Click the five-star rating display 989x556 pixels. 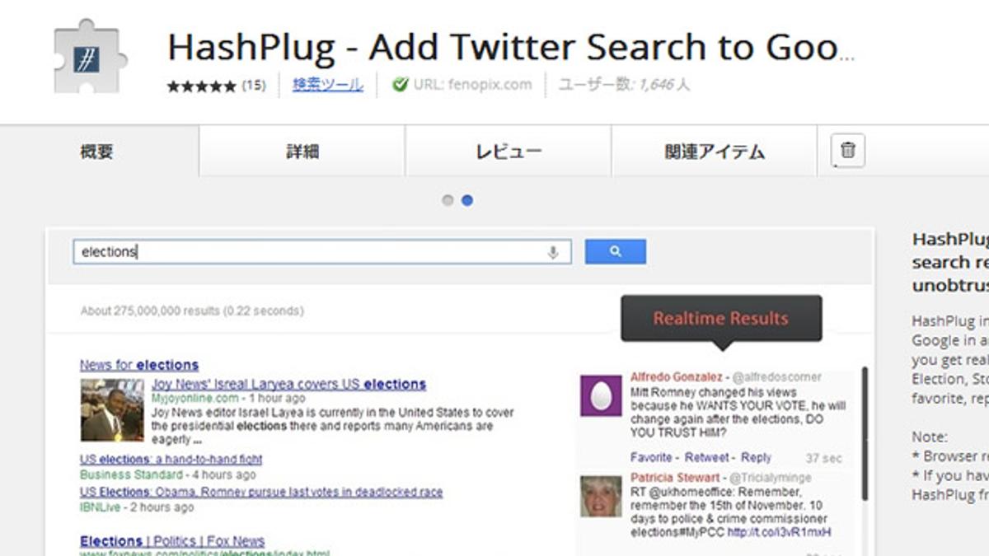point(201,86)
